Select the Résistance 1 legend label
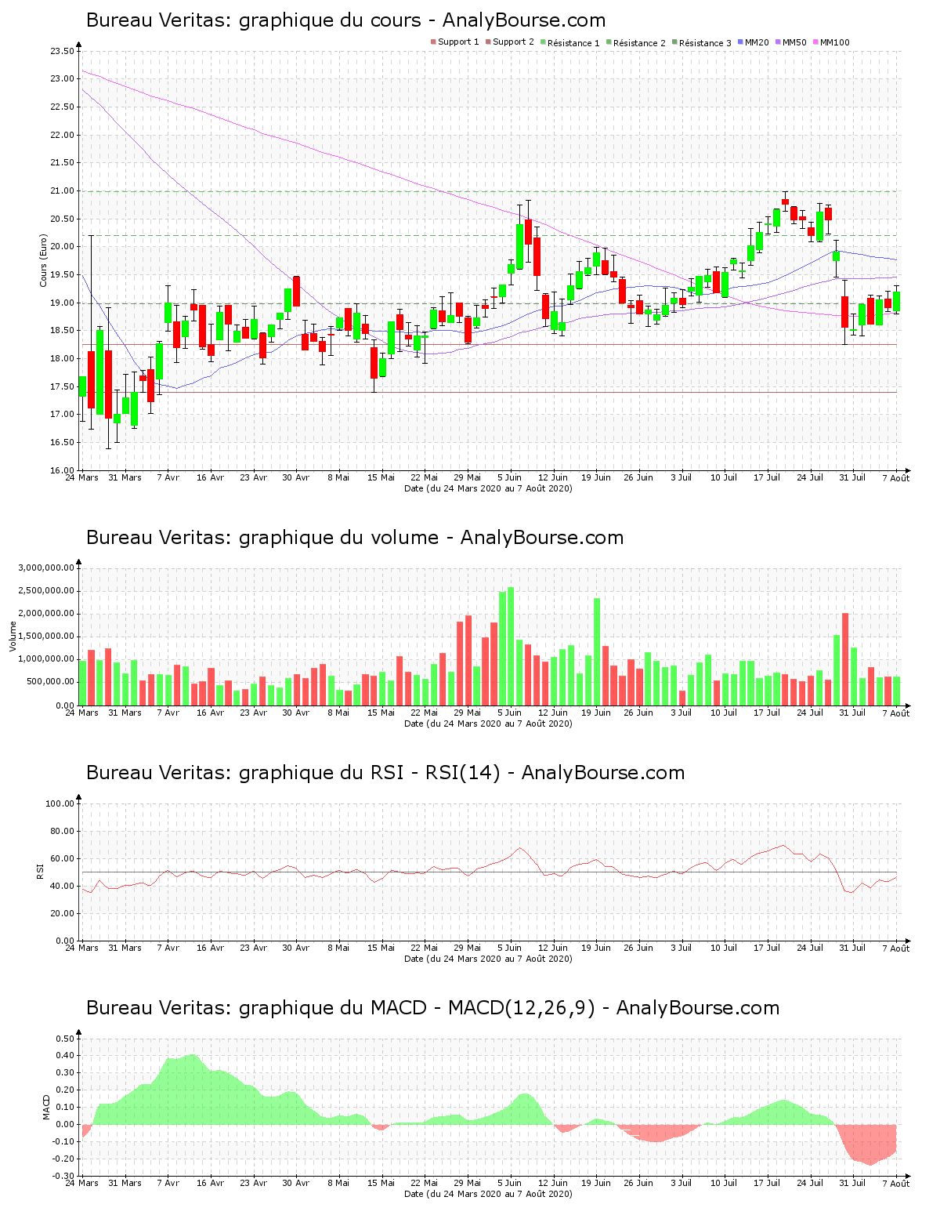The width and height of the screenshot is (940, 1215). (573, 42)
